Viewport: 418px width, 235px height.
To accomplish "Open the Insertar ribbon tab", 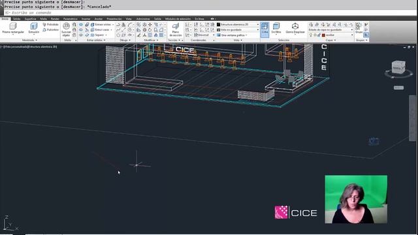I will click(86, 19).
